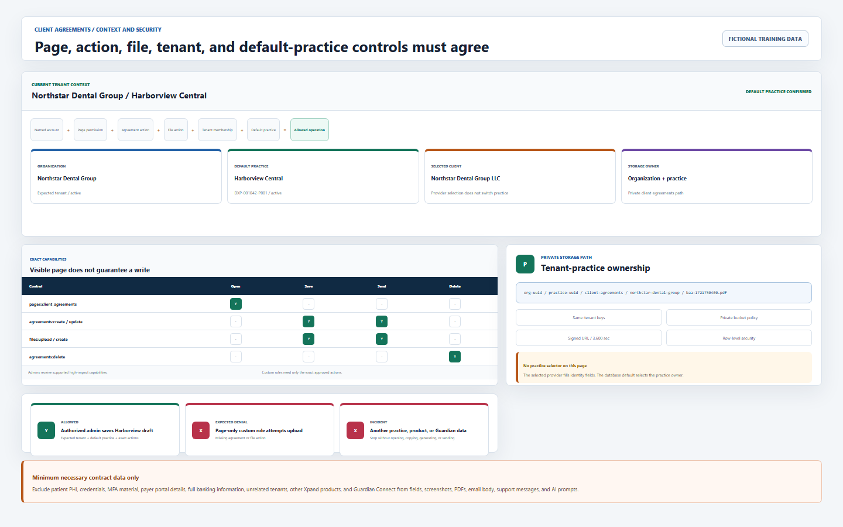The image size is (843, 527).
Task: Click the pages:client_agreements row label
Action: [53, 304]
